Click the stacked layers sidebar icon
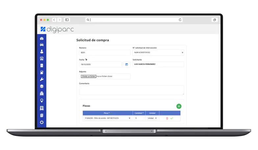 tap(42, 86)
